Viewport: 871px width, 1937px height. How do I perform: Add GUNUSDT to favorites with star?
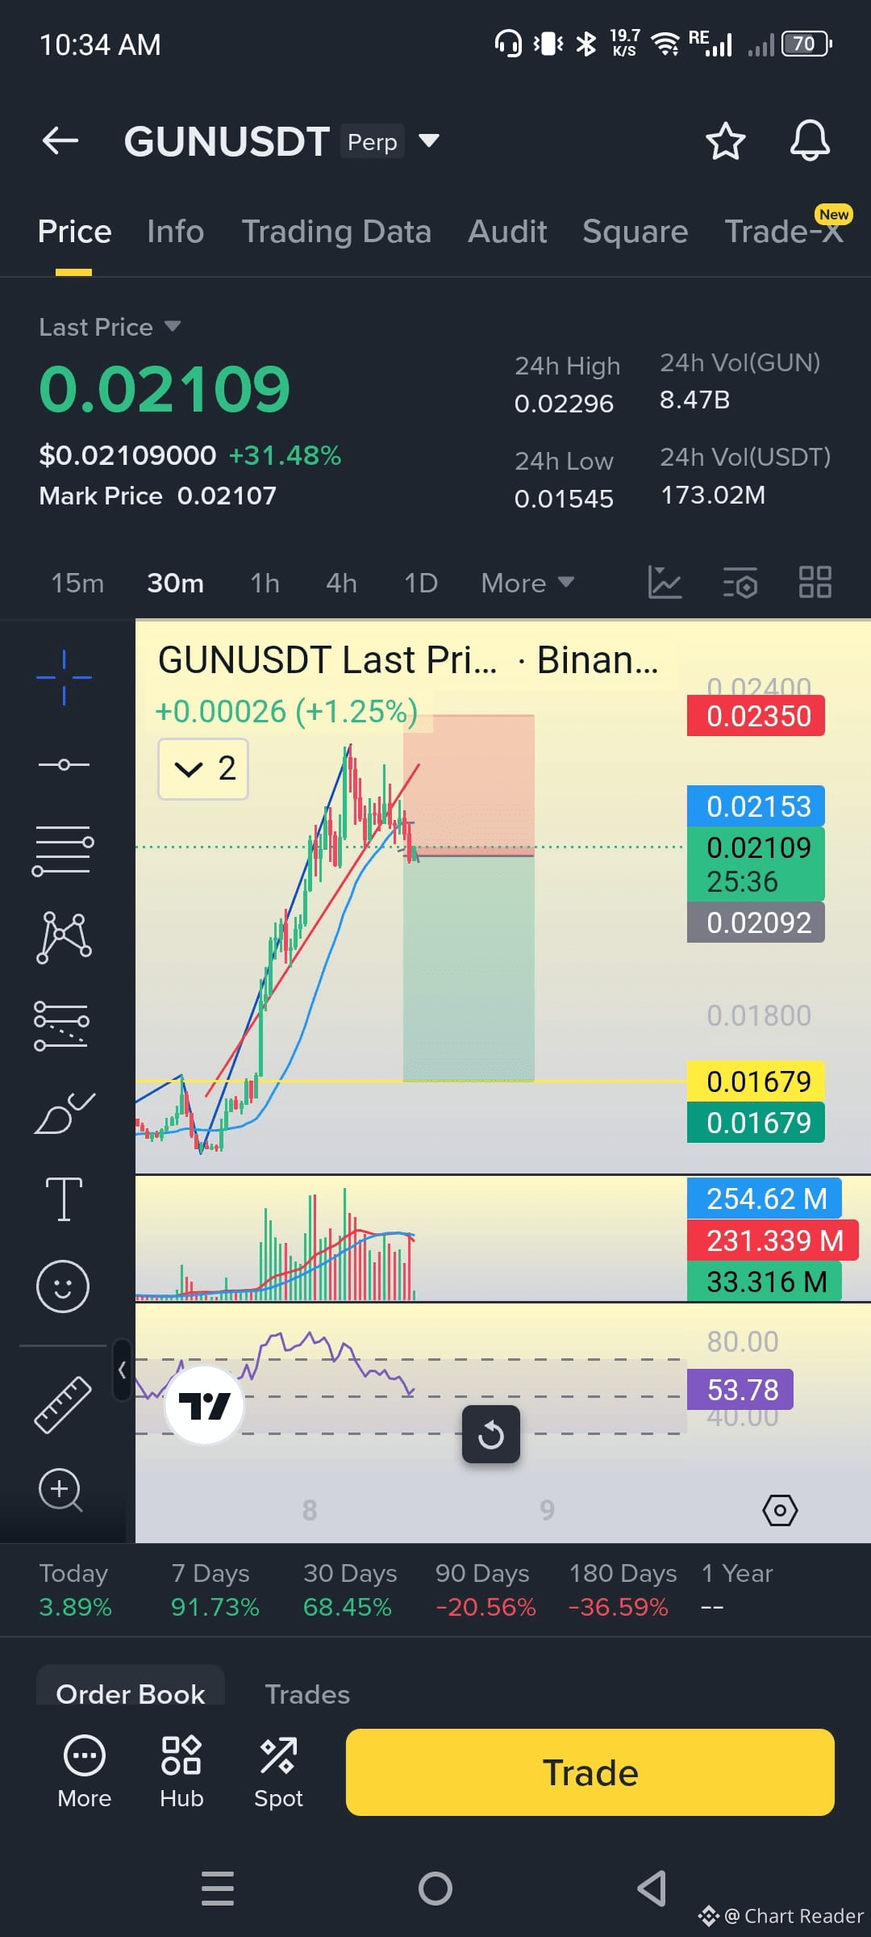pyautogui.click(x=725, y=141)
